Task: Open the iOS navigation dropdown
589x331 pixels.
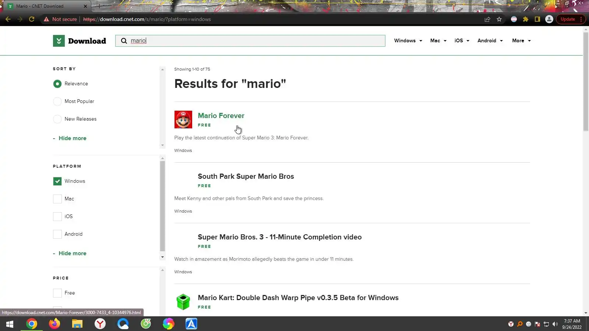Action: pyautogui.click(x=462, y=41)
